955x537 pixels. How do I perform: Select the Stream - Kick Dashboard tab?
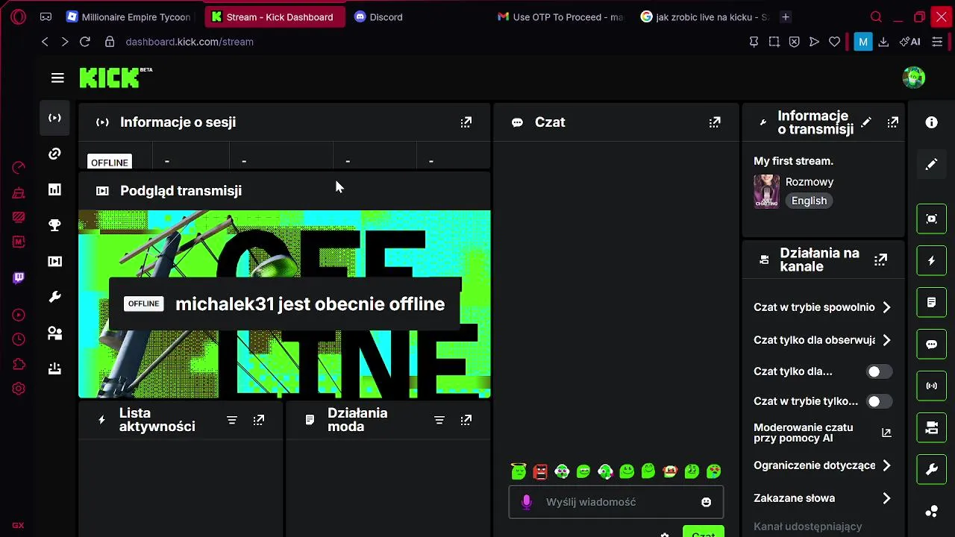tap(273, 16)
